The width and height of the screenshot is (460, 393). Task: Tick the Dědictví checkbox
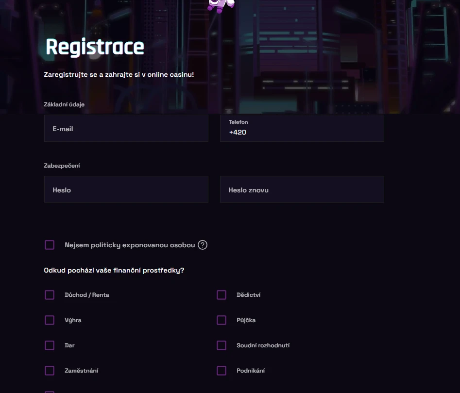[x=221, y=295]
